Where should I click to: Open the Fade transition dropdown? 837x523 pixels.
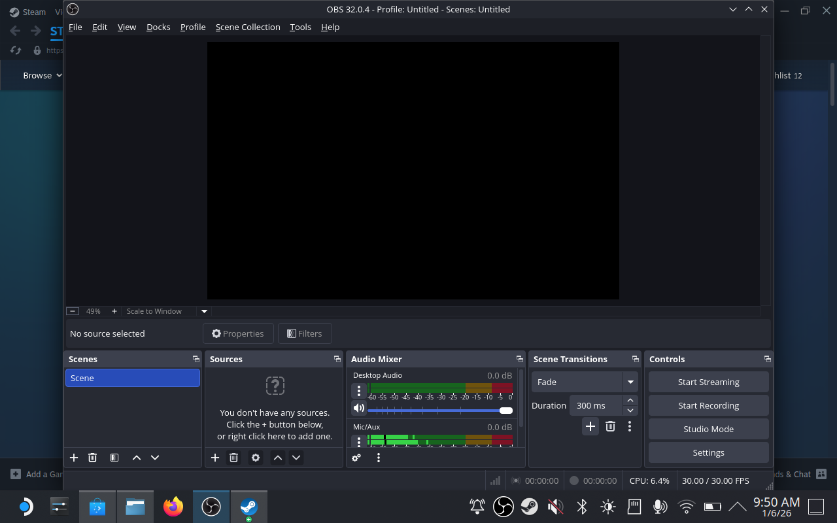click(630, 382)
